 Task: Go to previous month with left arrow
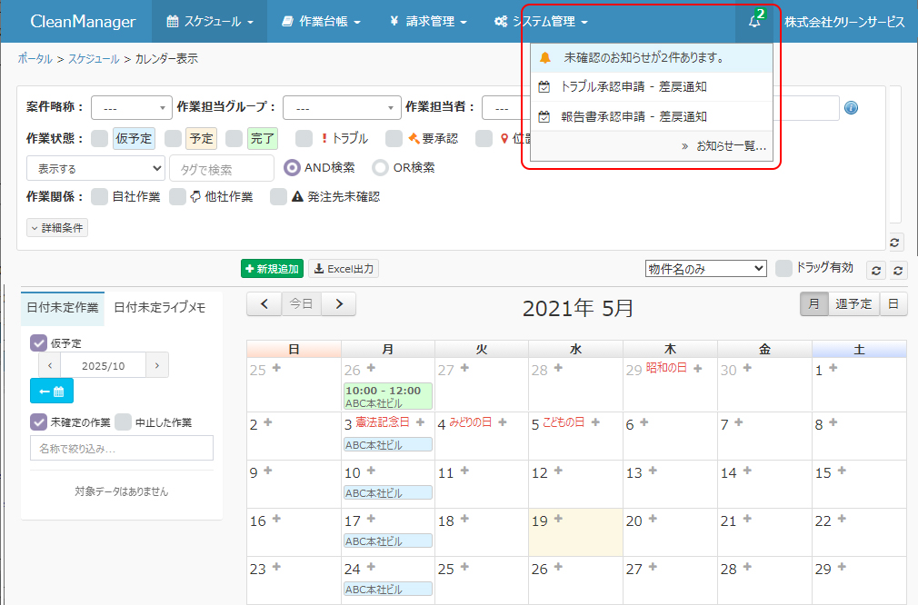tap(264, 304)
